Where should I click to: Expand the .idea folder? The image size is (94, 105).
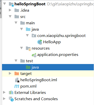[x=10, y=10]
